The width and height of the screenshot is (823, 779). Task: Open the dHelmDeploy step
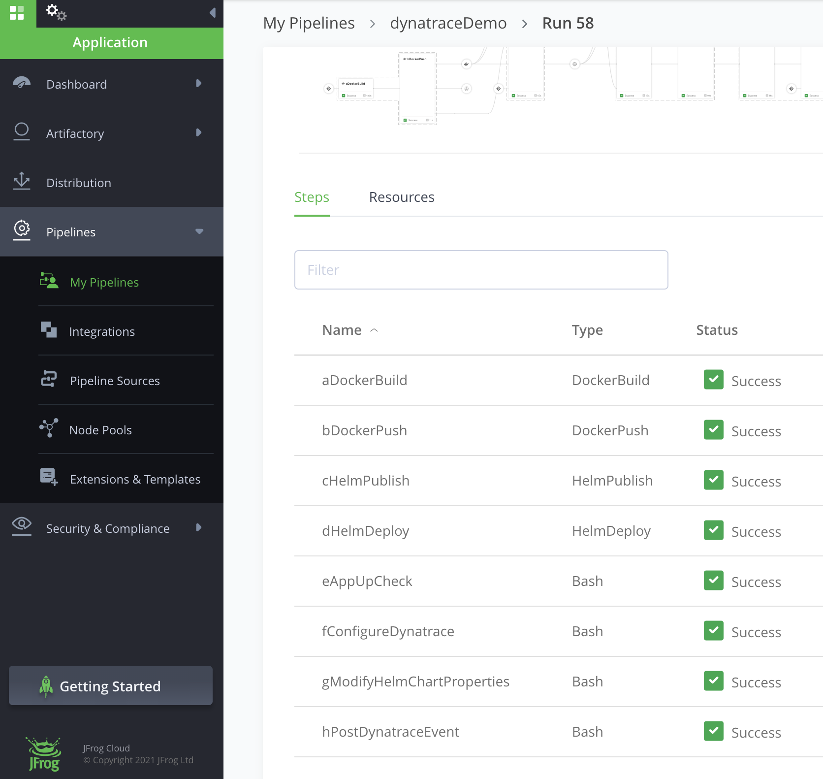(x=365, y=531)
